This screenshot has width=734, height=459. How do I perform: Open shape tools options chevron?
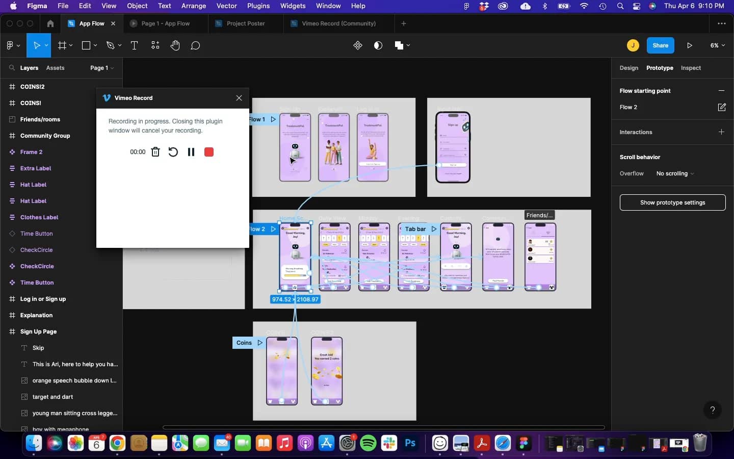point(95,45)
